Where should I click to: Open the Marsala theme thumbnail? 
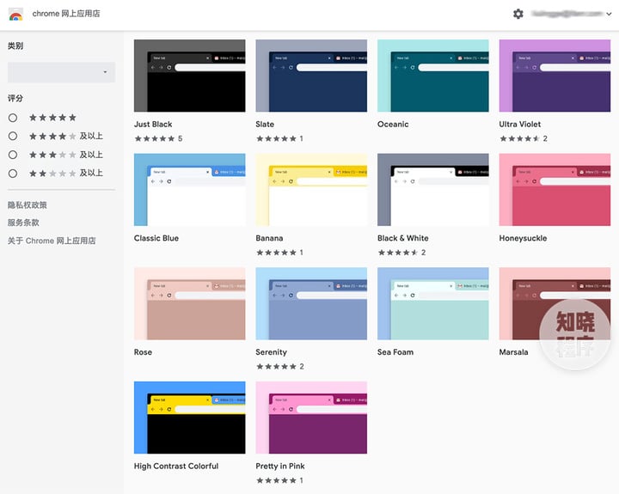click(555, 303)
